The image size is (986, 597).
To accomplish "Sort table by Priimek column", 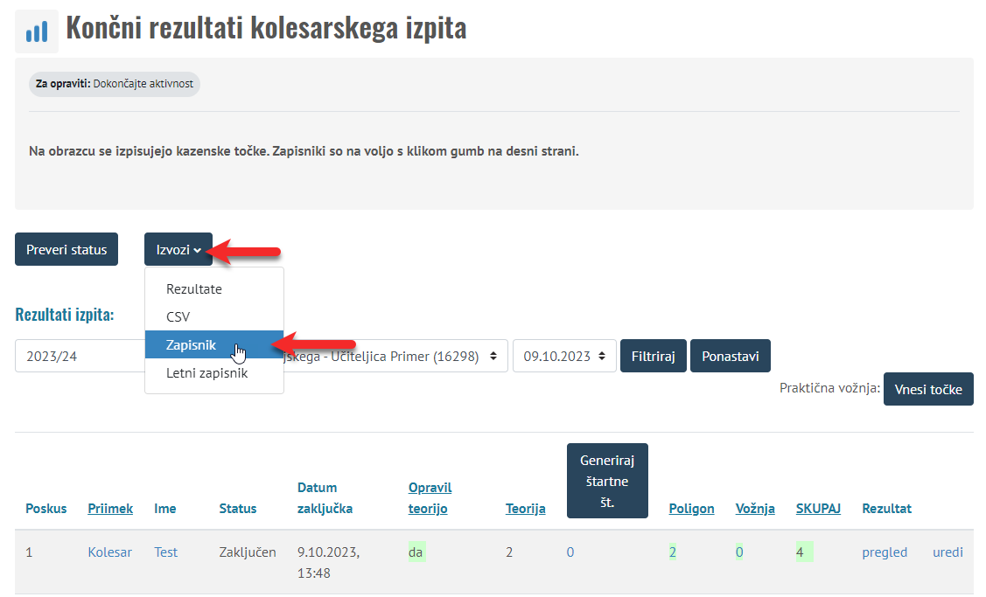I will [110, 508].
